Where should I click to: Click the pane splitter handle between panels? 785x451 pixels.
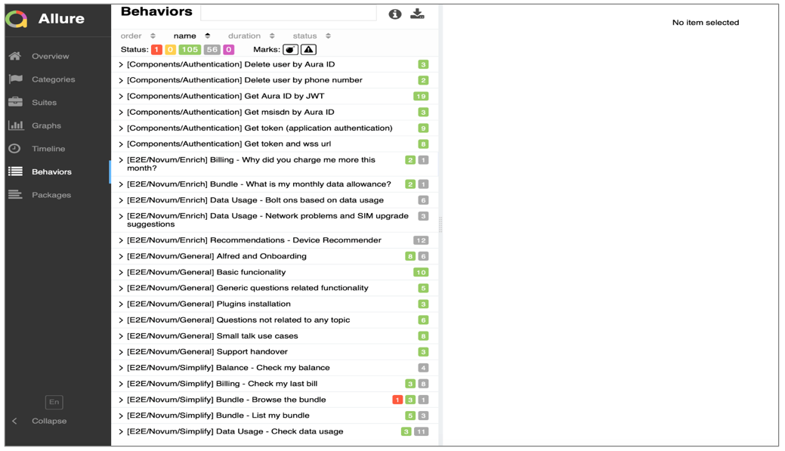[440, 225]
